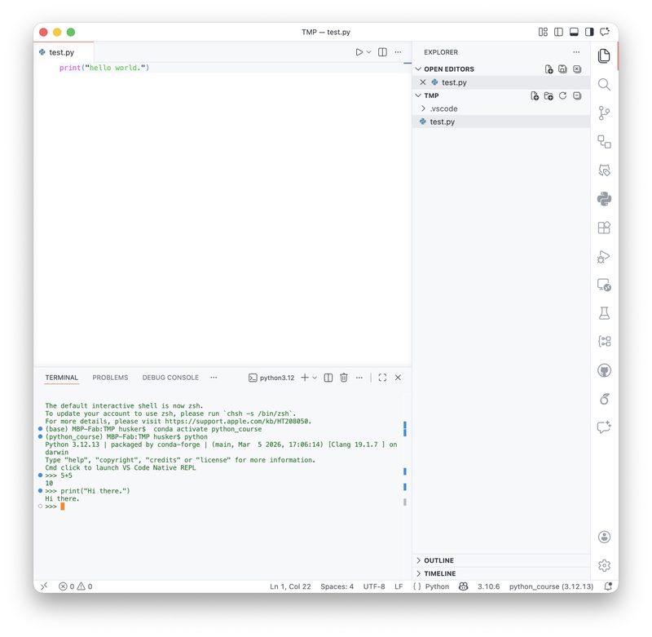Switch to the test.py editor tab
Image resolution: width=652 pixels, height=637 pixels.
(x=64, y=52)
